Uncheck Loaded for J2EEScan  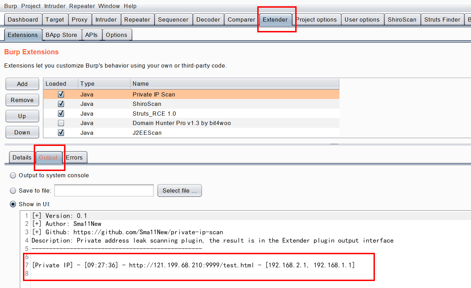pos(61,133)
